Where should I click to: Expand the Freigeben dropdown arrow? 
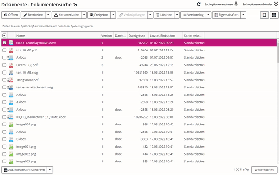(113, 15)
